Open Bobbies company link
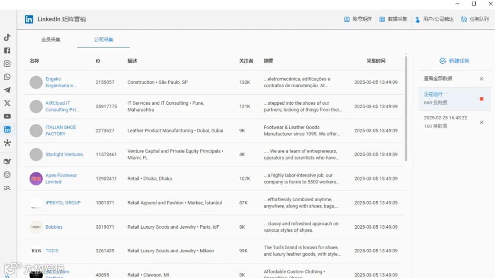 tap(54, 227)
